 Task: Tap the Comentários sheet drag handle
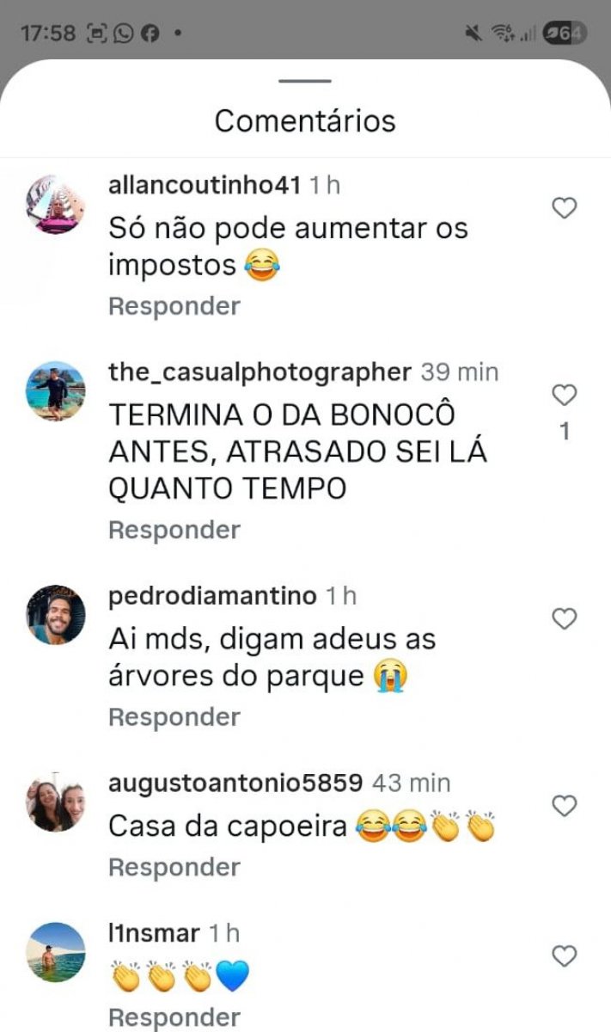pos(305,81)
